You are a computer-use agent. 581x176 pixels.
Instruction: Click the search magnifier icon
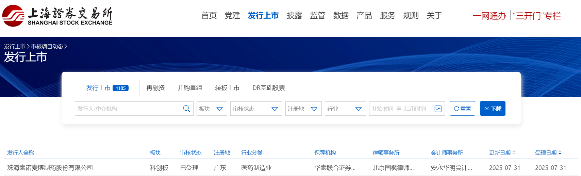click(186, 109)
